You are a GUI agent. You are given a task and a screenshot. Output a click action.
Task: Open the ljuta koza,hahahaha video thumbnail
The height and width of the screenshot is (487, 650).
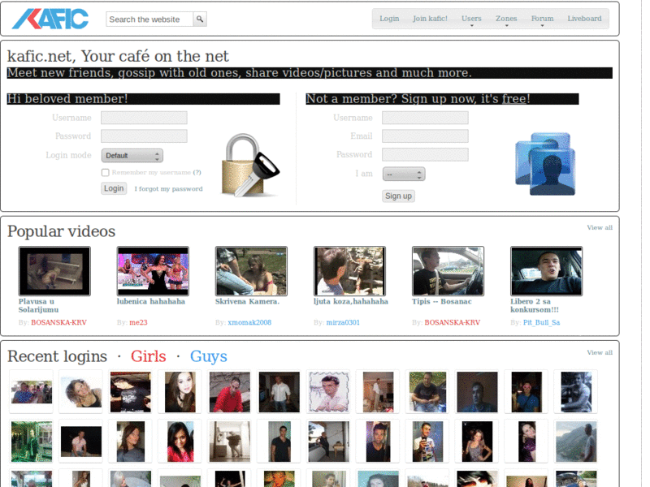coord(349,271)
